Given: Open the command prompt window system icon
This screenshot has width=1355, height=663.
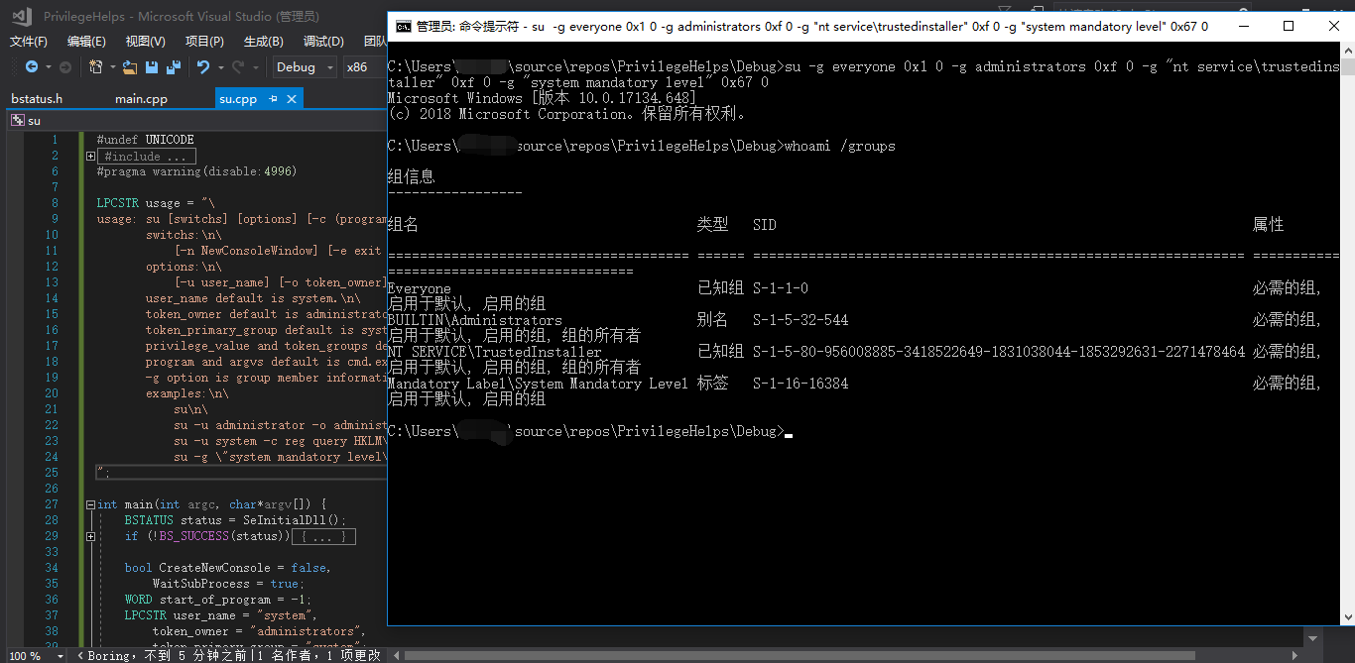Looking at the screenshot, I should 403,27.
